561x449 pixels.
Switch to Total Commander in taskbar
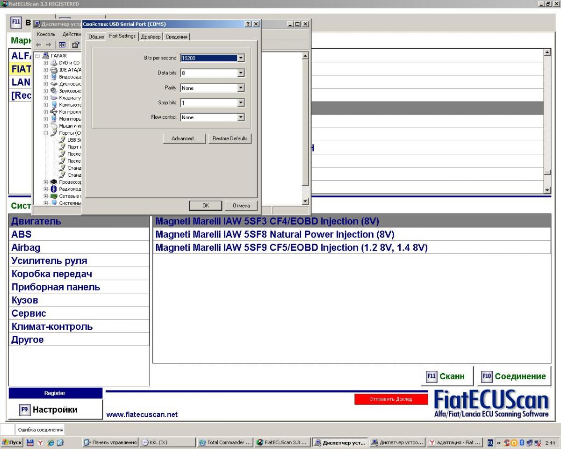coord(225,443)
